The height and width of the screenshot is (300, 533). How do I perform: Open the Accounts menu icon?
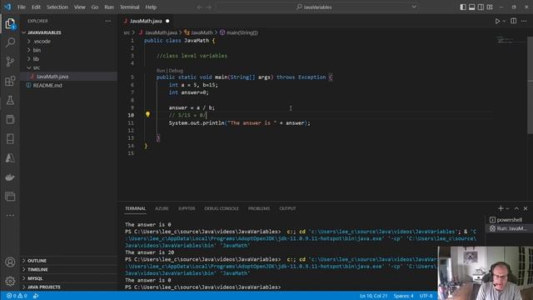click(10, 262)
